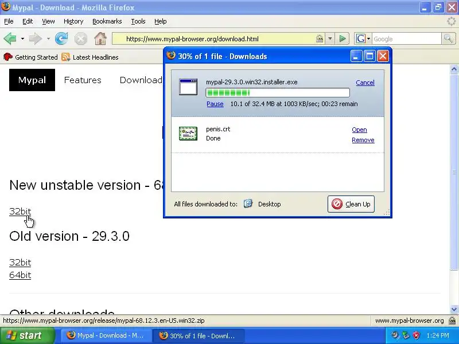The width and height of the screenshot is (459, 344).
Task: Click the Desktop folder icon in Downloads window
Action: pos(248,204)
